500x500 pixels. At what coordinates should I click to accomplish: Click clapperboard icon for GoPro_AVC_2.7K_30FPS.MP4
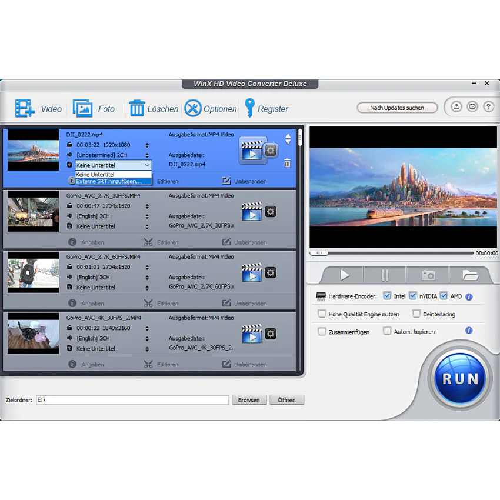[x=252, y=211]
